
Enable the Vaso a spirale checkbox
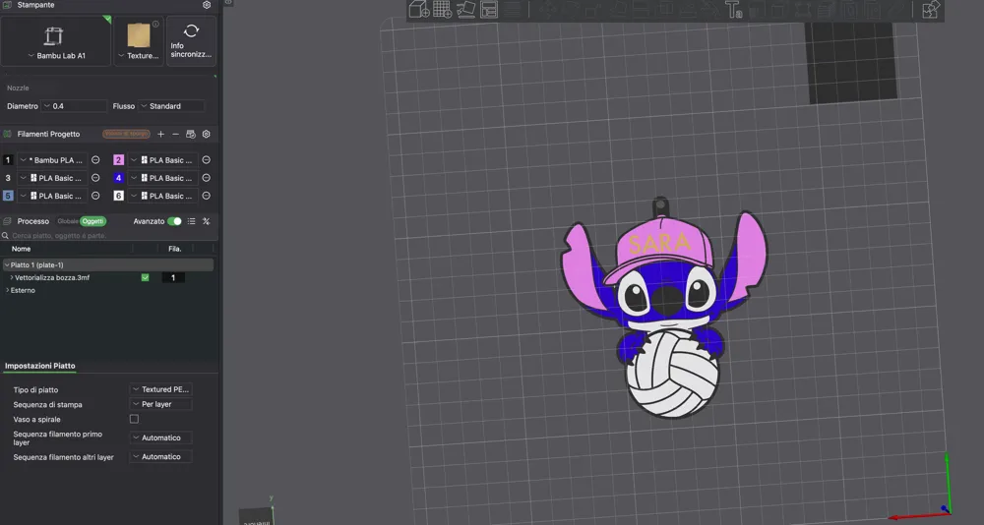point(134,419)
